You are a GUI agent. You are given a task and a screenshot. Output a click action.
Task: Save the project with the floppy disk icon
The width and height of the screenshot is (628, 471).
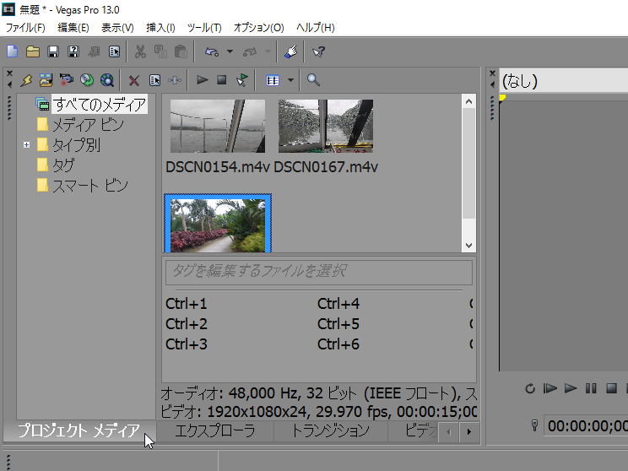click(53, 51)
